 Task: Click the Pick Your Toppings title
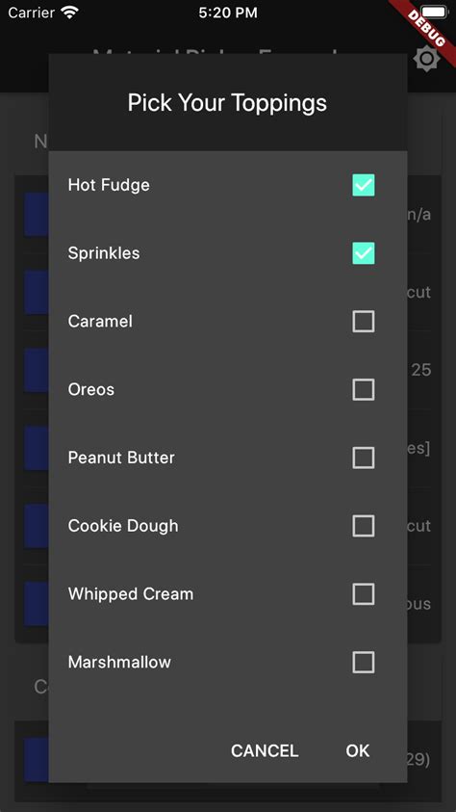click(x=227, y=103)
